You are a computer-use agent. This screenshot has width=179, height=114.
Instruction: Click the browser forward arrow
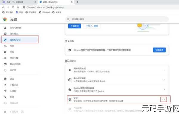[x=8, y=7]
